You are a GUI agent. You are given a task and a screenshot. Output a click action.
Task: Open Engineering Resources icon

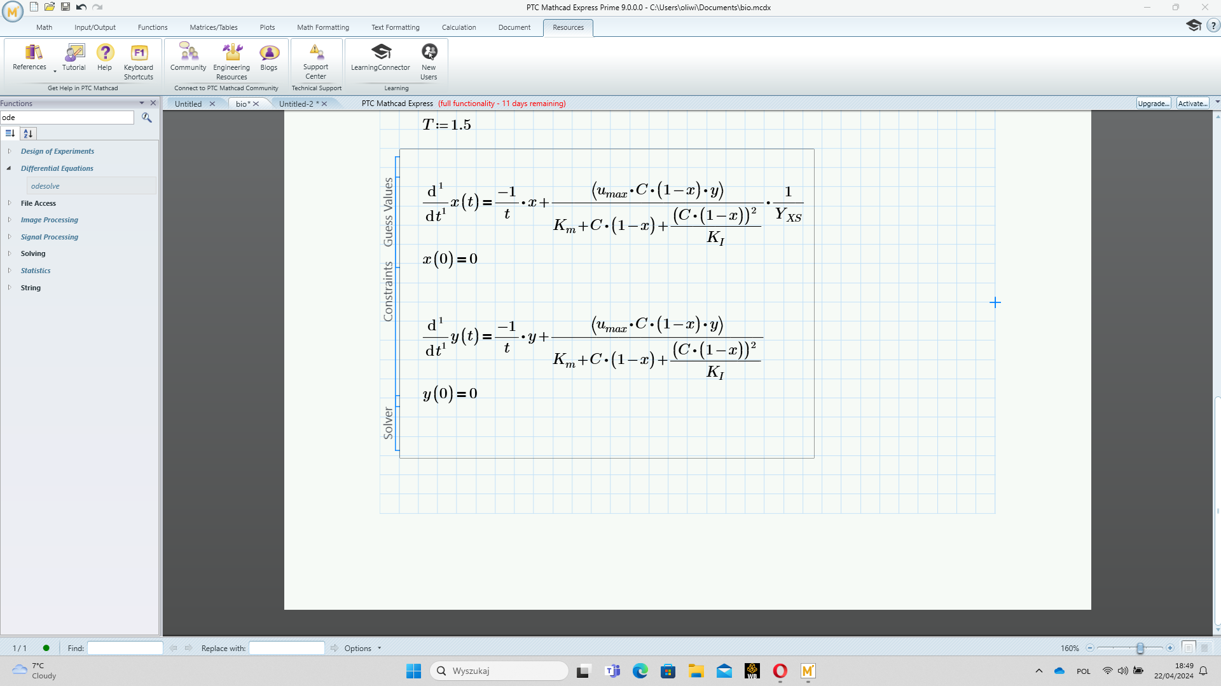tap(231, 56)
